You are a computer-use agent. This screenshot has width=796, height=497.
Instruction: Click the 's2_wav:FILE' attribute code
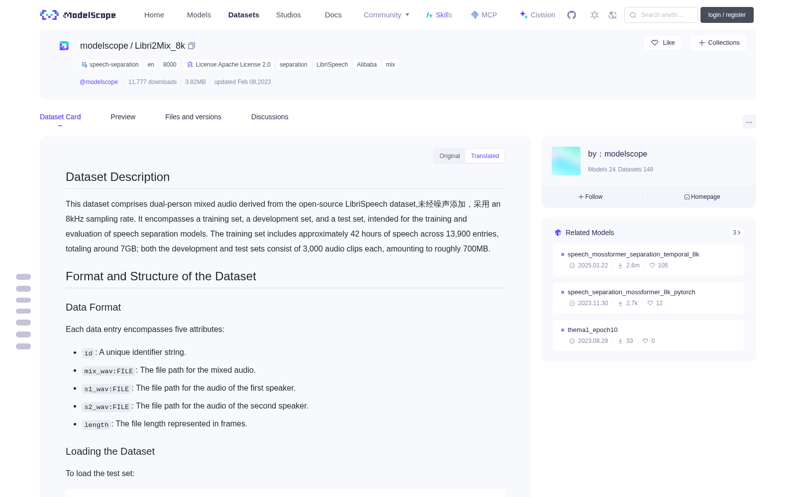pos(107,407)
